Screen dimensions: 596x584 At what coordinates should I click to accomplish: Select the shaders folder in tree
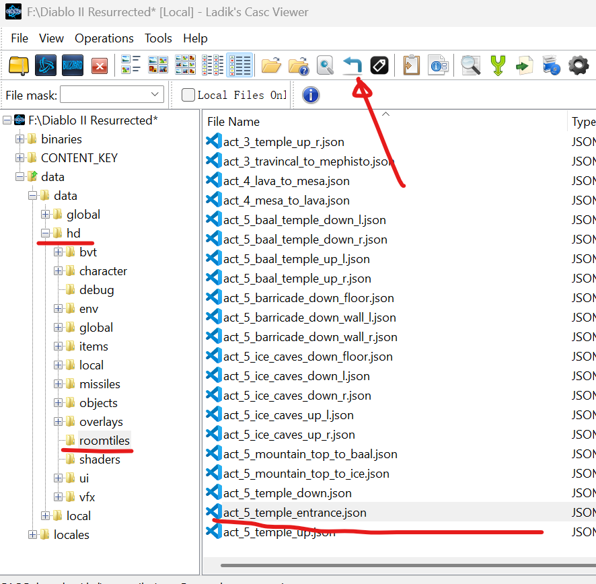pyautogui.click(x=100, y=460)
